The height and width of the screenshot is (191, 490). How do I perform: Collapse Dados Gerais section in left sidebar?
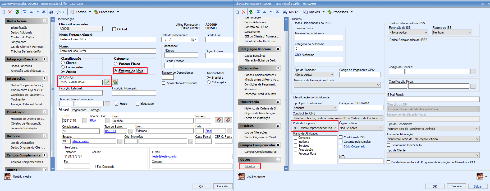(44, 21)
